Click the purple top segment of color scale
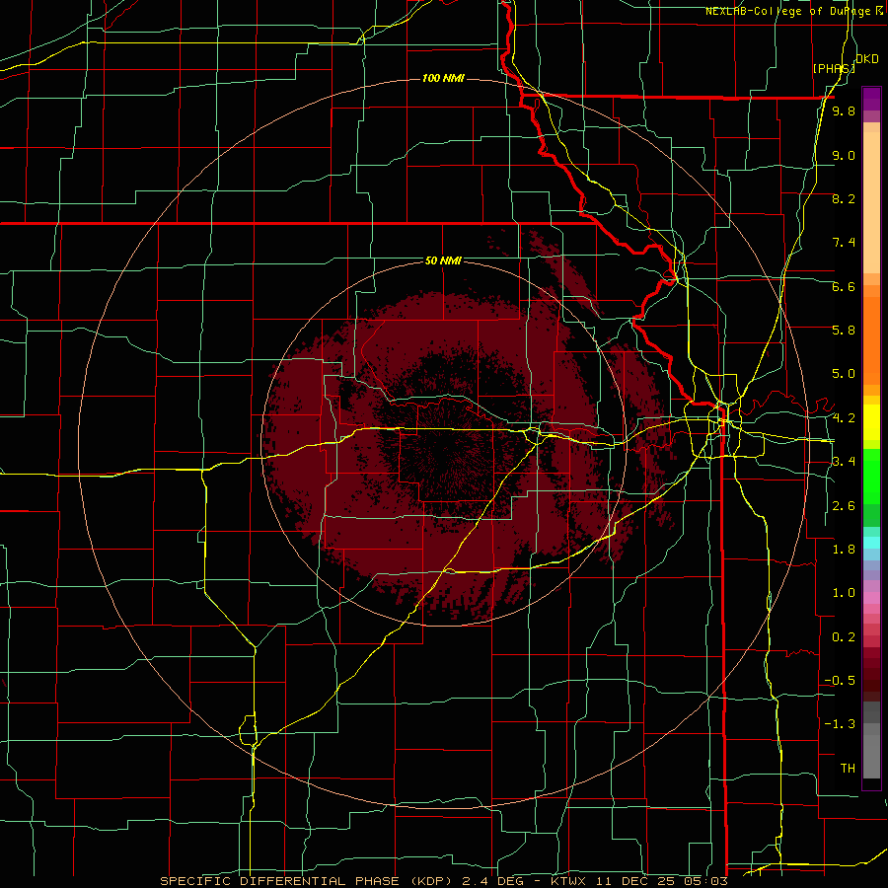Image resolution: width=888 pixels, height=888 pixels. [x=871, y=99]
